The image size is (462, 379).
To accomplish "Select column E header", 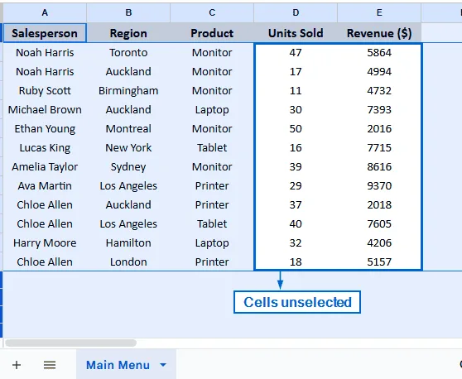I will (x=379, y=12).
